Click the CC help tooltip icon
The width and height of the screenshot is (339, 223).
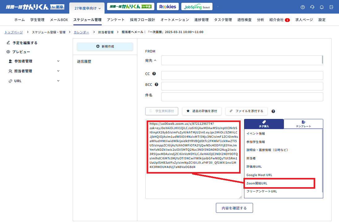tap(154, 74)
